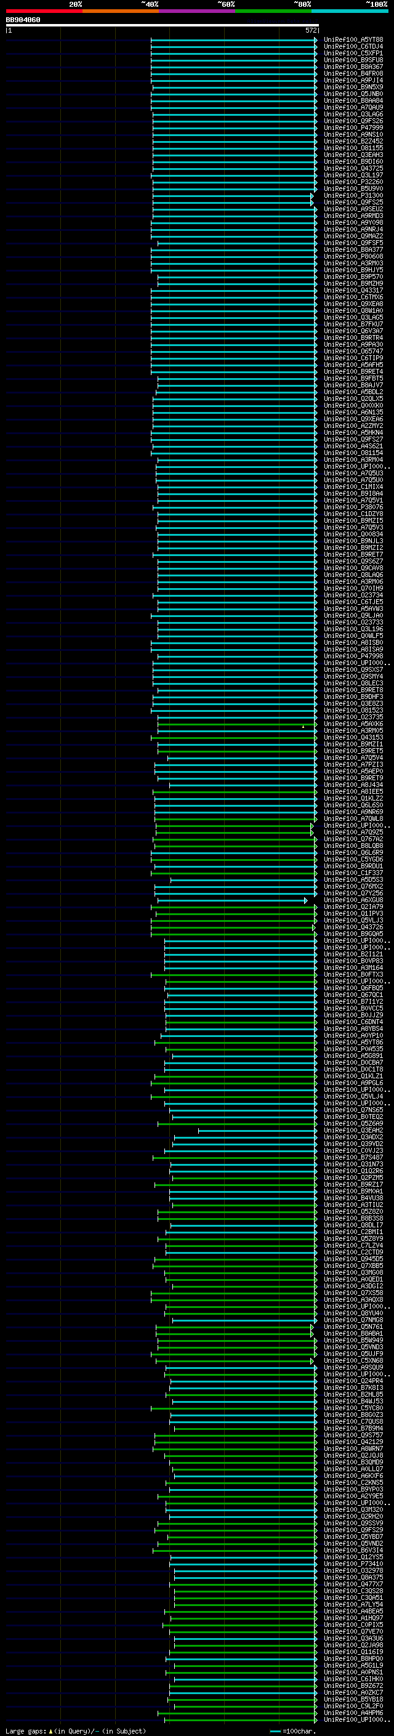Click the yellow Large gaps triangle legend icon
Viewport: 394px width, 1736px height.
point(50,1730)
